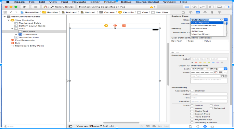This screenshot has width=234, height=129.
Task: Select the Standard editor button
Action: pos(187,7)
